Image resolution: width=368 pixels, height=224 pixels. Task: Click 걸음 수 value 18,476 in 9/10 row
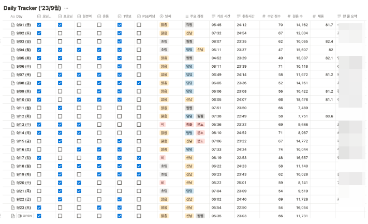(x=302, y=100)
